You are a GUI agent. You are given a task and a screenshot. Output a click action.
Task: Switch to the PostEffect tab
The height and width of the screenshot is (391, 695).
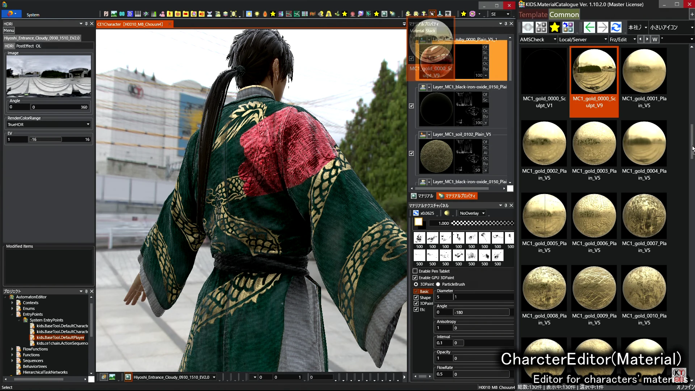(25, 46)
